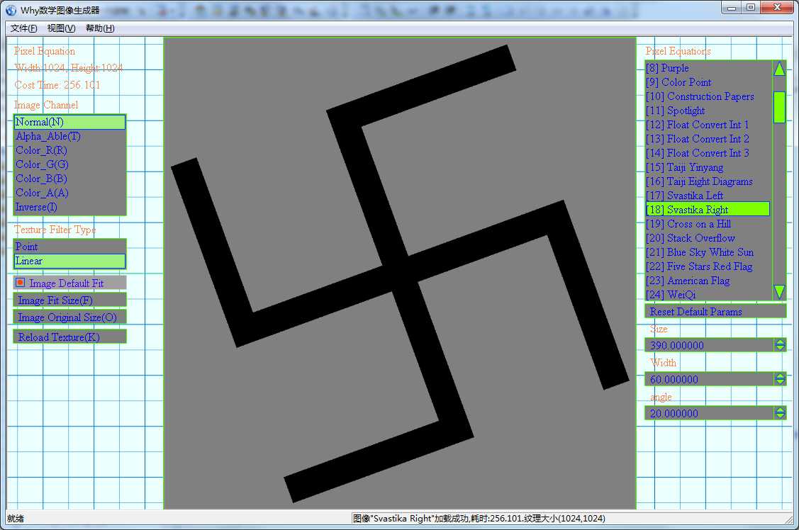Close the application window
799x530 pixels.
click(778, 8)
